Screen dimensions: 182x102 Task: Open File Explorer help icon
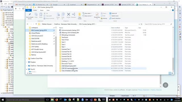pyautogui.click(x=173, y=10)
